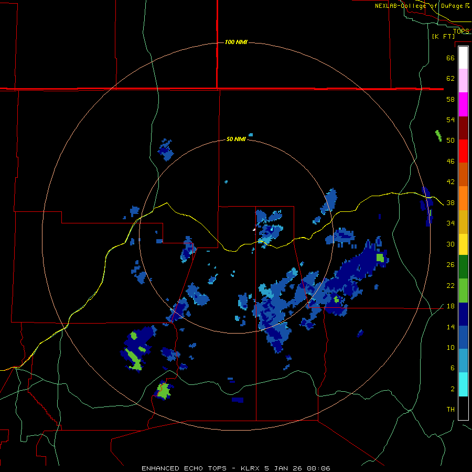Click the 'TH' legend label
This screenshot has height=472, width=472.
[450, 410]
